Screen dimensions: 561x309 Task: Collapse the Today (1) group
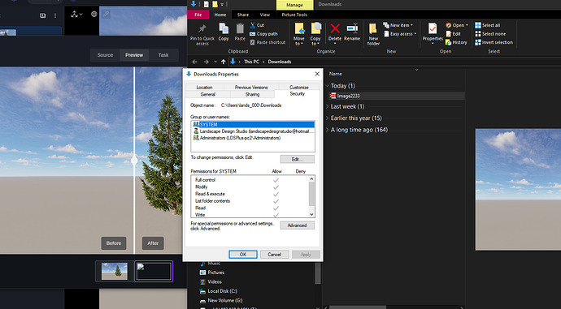click(x=328, y=86)
